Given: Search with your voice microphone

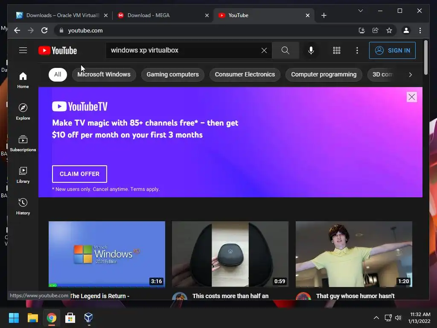Looking at the screenshot, I should pyautogui.click(x=311, y=50).
